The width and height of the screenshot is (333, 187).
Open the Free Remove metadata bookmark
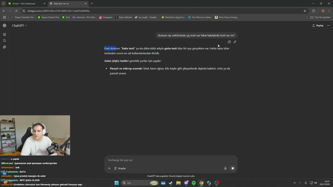(x=200, y=17)
